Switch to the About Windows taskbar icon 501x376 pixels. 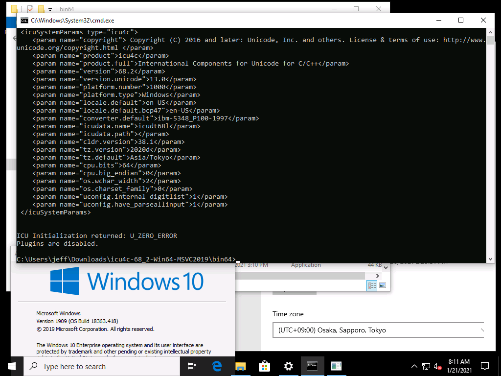tap(336, 366)
